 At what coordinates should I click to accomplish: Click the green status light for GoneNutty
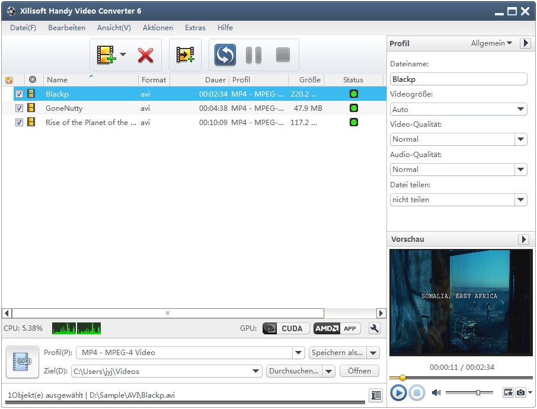(x=354, y=108)
